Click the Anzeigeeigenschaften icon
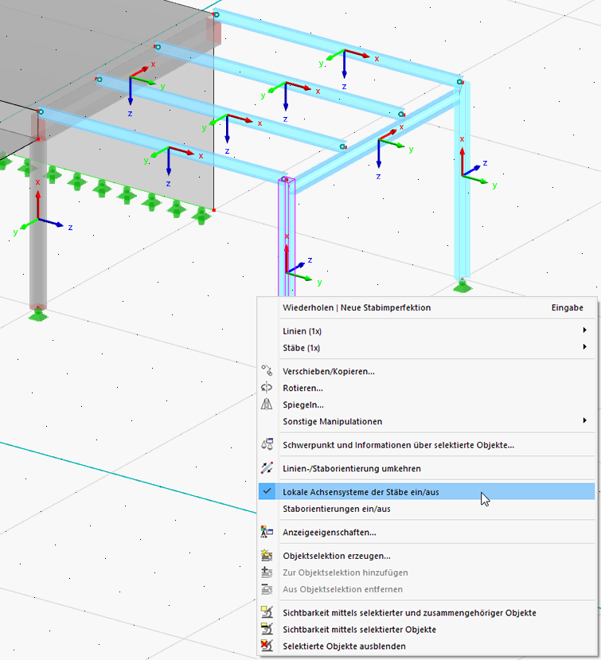This screenshot has width=601, height=660. (267, 532)
